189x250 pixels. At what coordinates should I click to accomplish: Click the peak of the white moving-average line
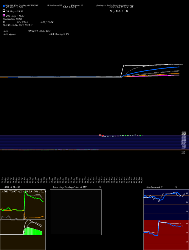tap(124, 65)
